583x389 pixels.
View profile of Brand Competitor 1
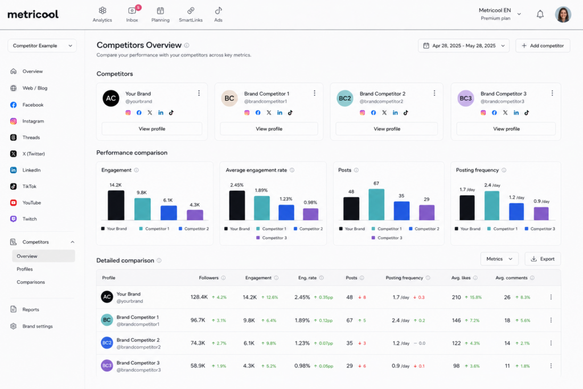click(269, 129)
